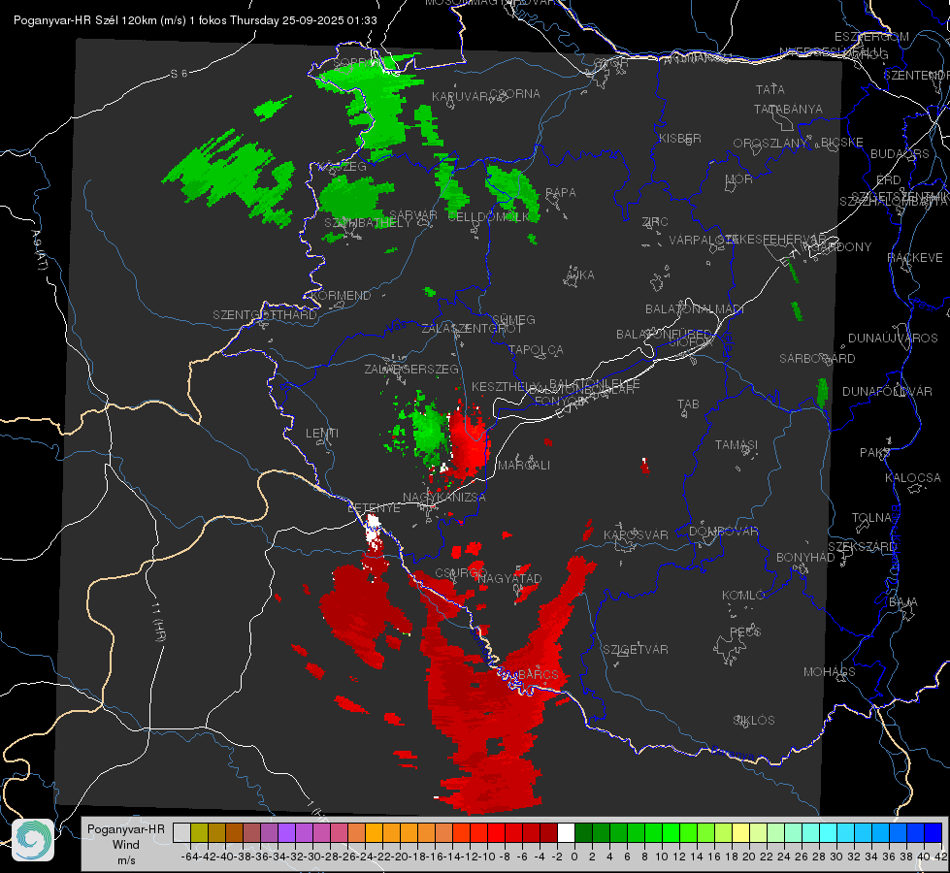This screenshot has width=950, height=873.
Task: Click the DUNAUJVAROS city label
Action: (x=893, y=339)
